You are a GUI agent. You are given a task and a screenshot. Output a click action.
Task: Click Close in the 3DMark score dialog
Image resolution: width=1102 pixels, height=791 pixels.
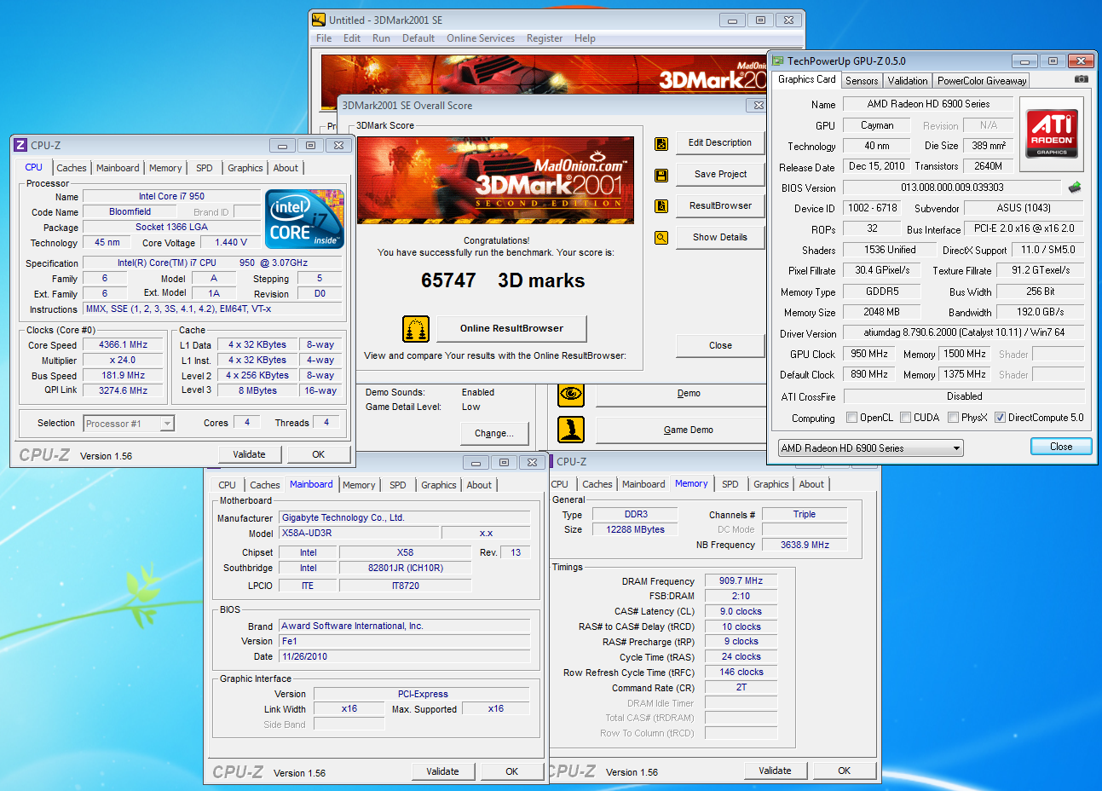(720, 346)
